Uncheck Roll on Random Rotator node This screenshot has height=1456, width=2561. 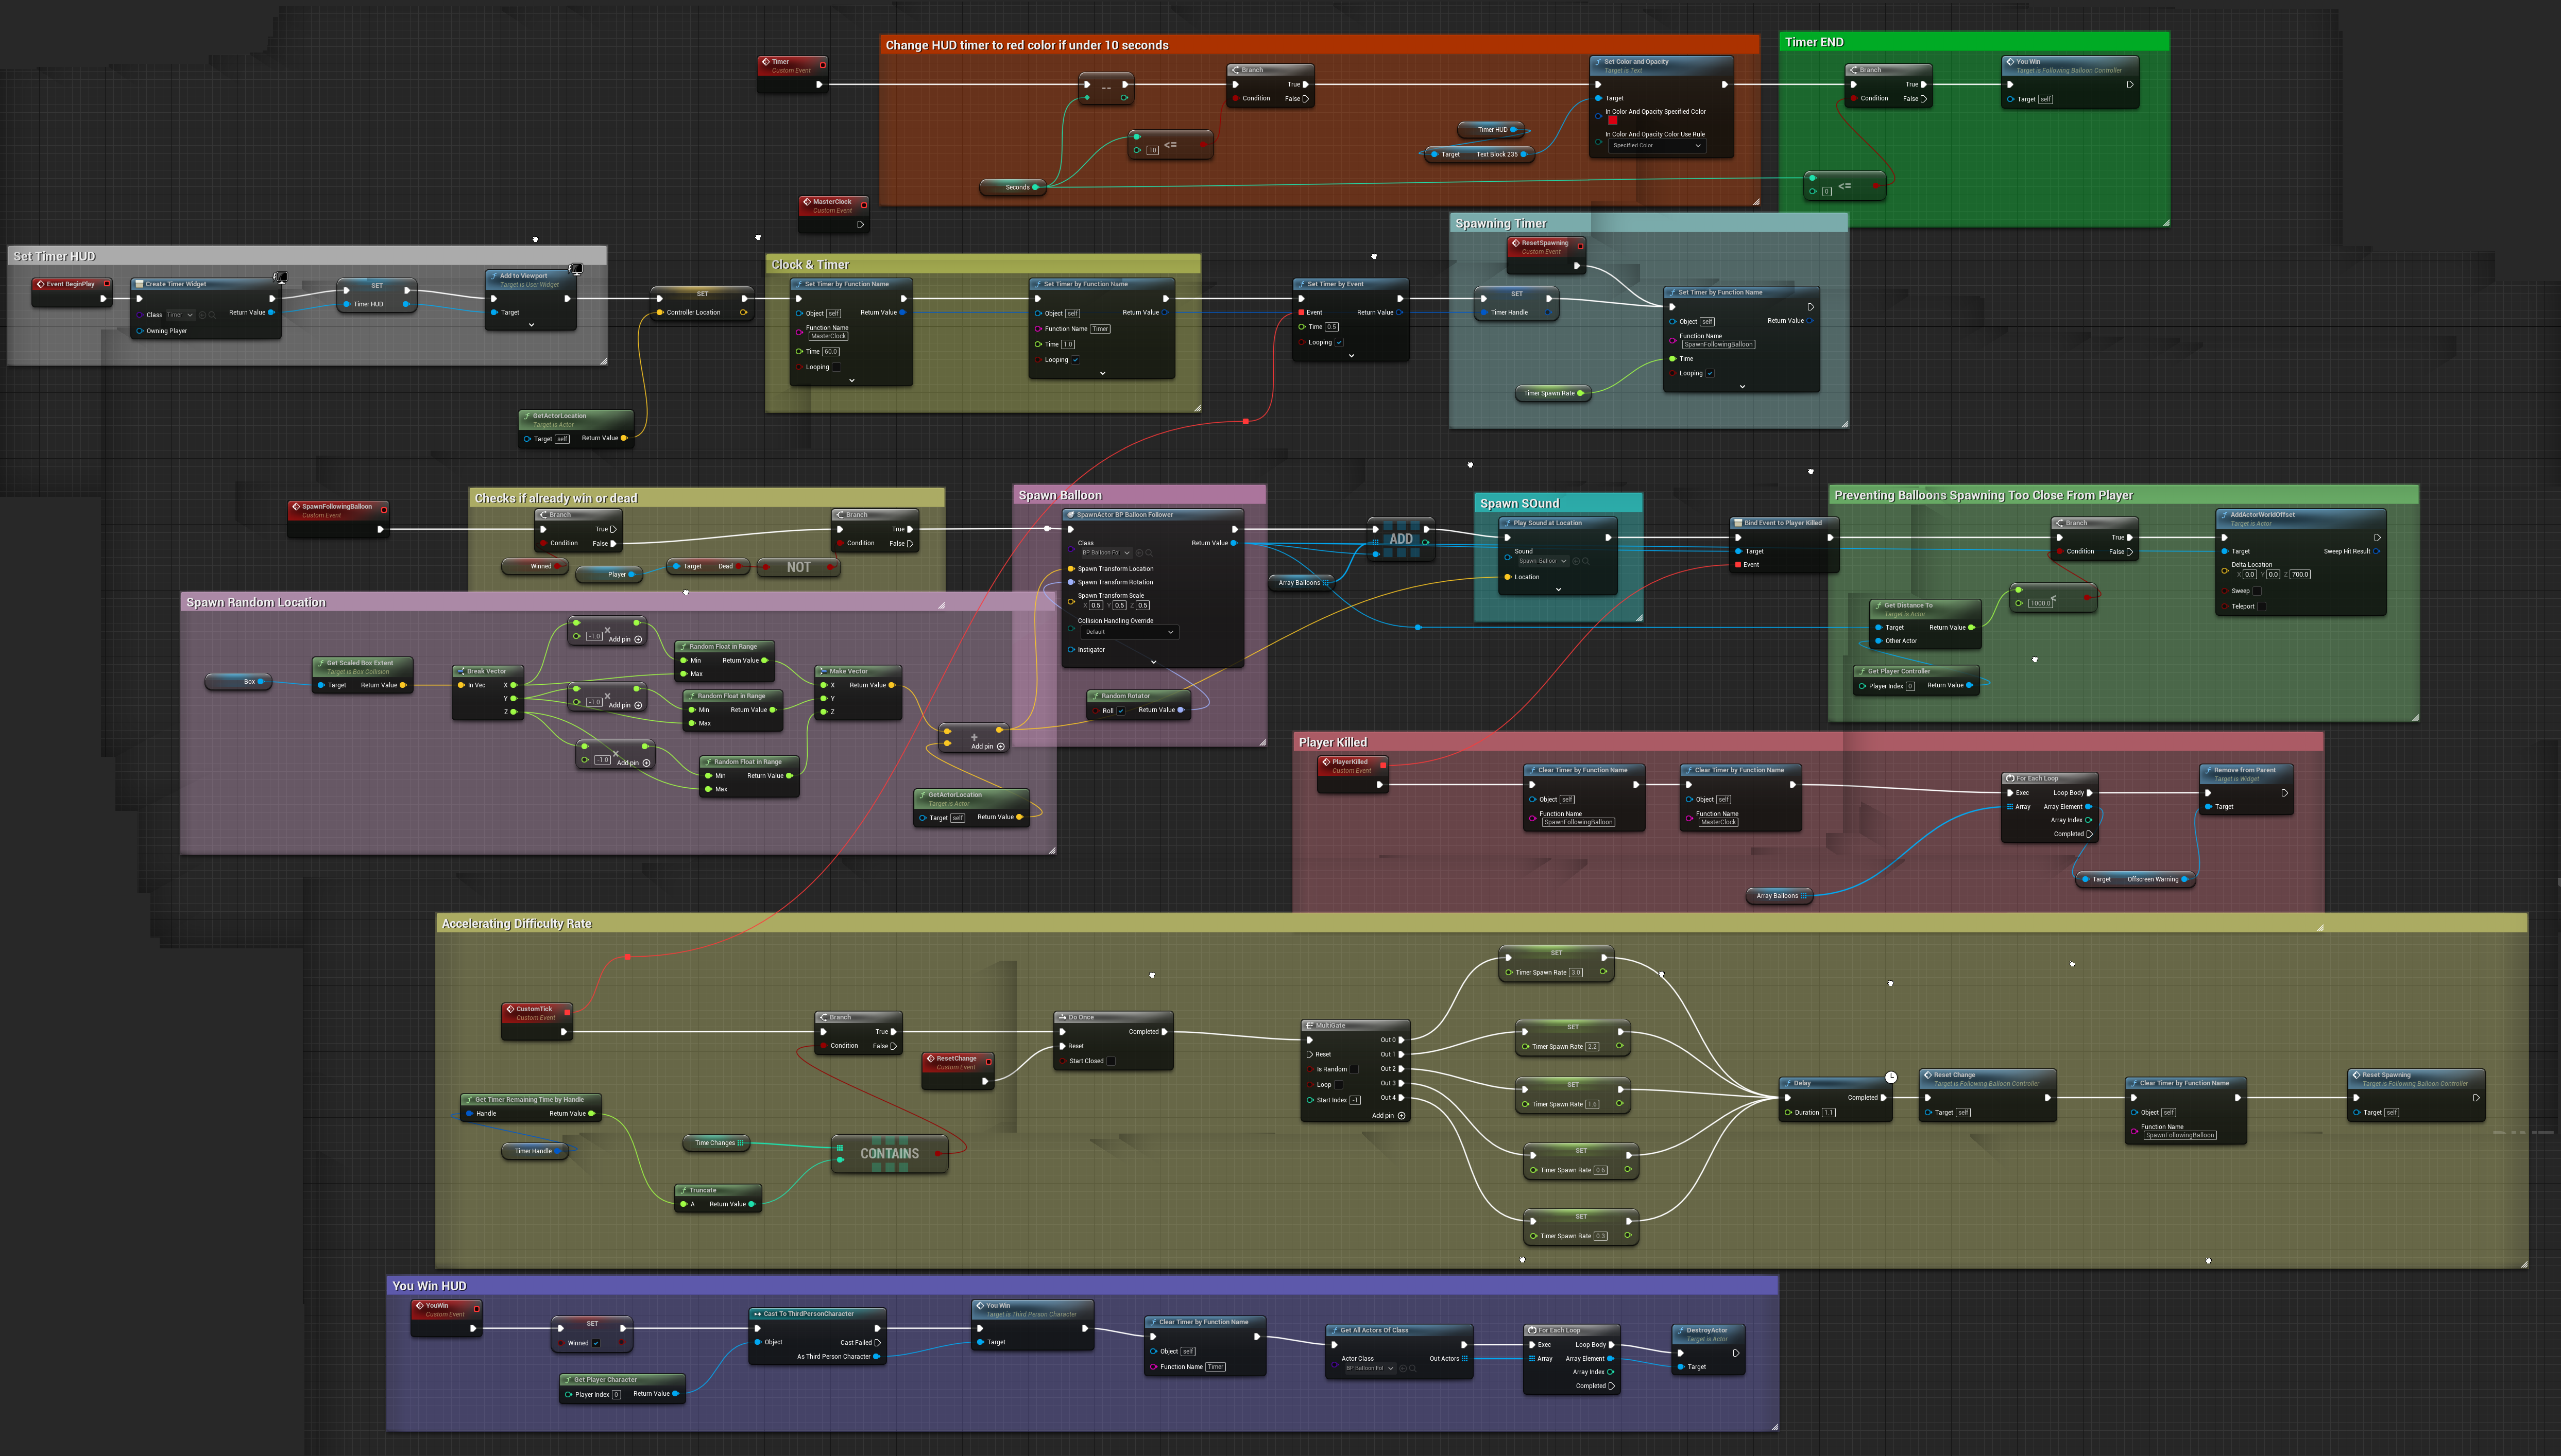1121,710
